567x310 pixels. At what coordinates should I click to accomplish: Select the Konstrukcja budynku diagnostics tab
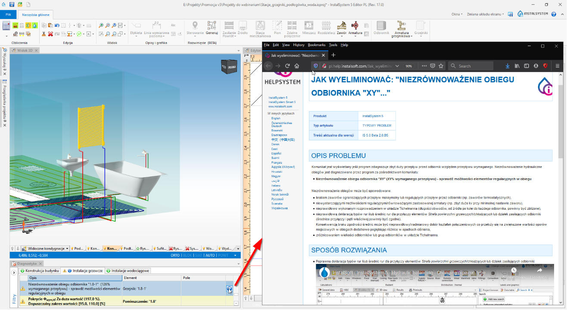tap(39, 271)
